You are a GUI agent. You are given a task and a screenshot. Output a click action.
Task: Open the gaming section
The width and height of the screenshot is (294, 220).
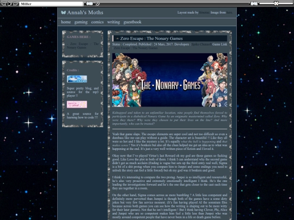click(x=81, y=22)
